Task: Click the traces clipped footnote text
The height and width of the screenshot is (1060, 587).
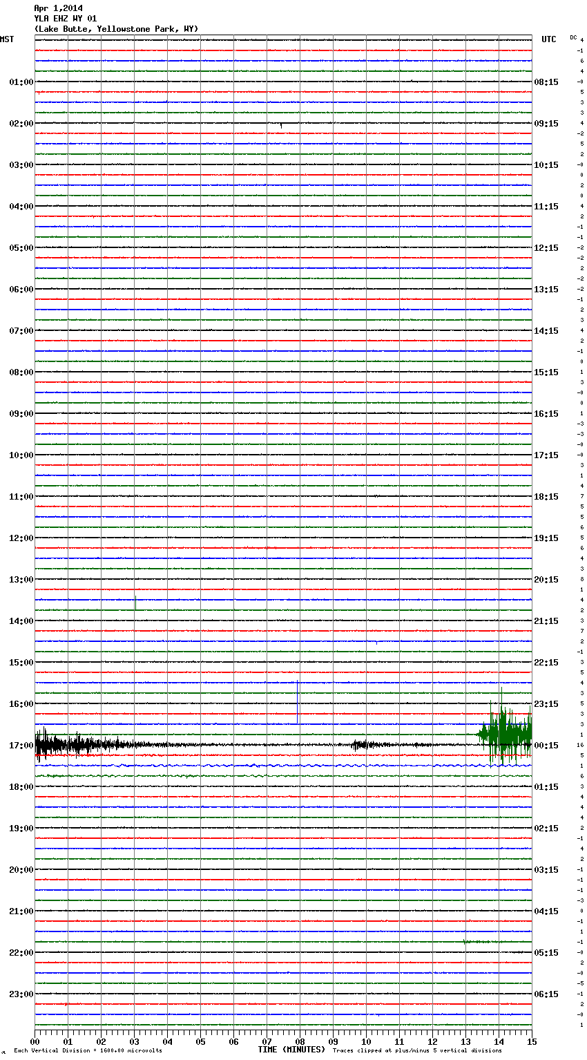Action: (x=417, y=1051)
